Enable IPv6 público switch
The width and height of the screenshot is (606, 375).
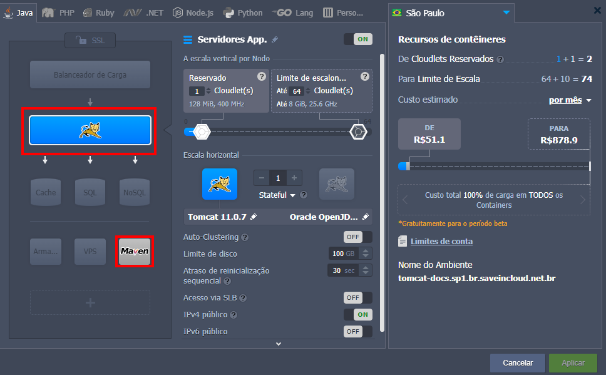click(358, 331)
